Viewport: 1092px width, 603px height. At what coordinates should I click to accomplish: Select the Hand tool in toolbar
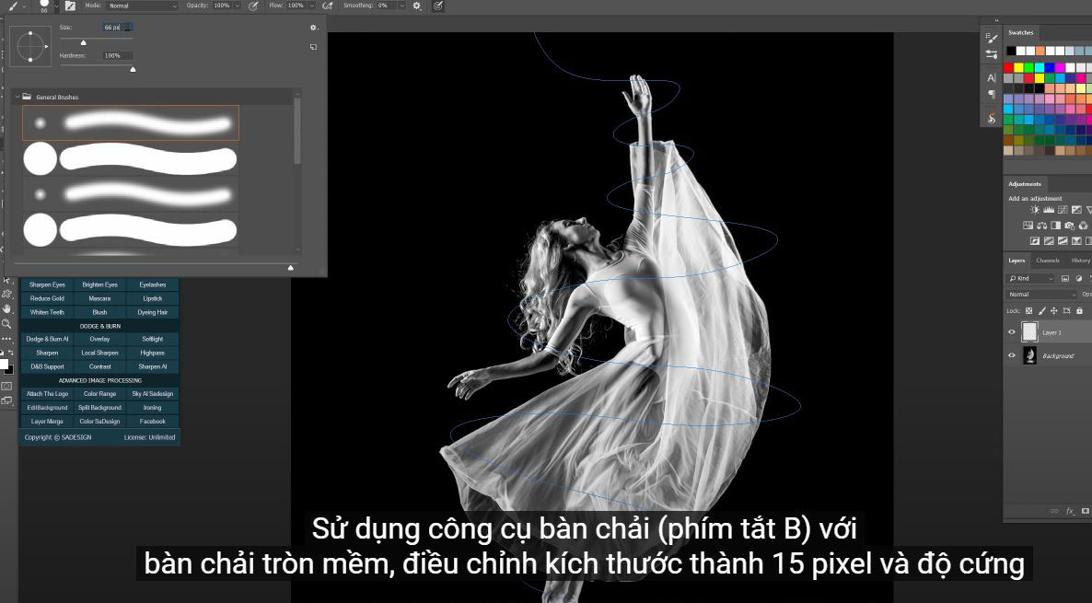pos(7,308)
